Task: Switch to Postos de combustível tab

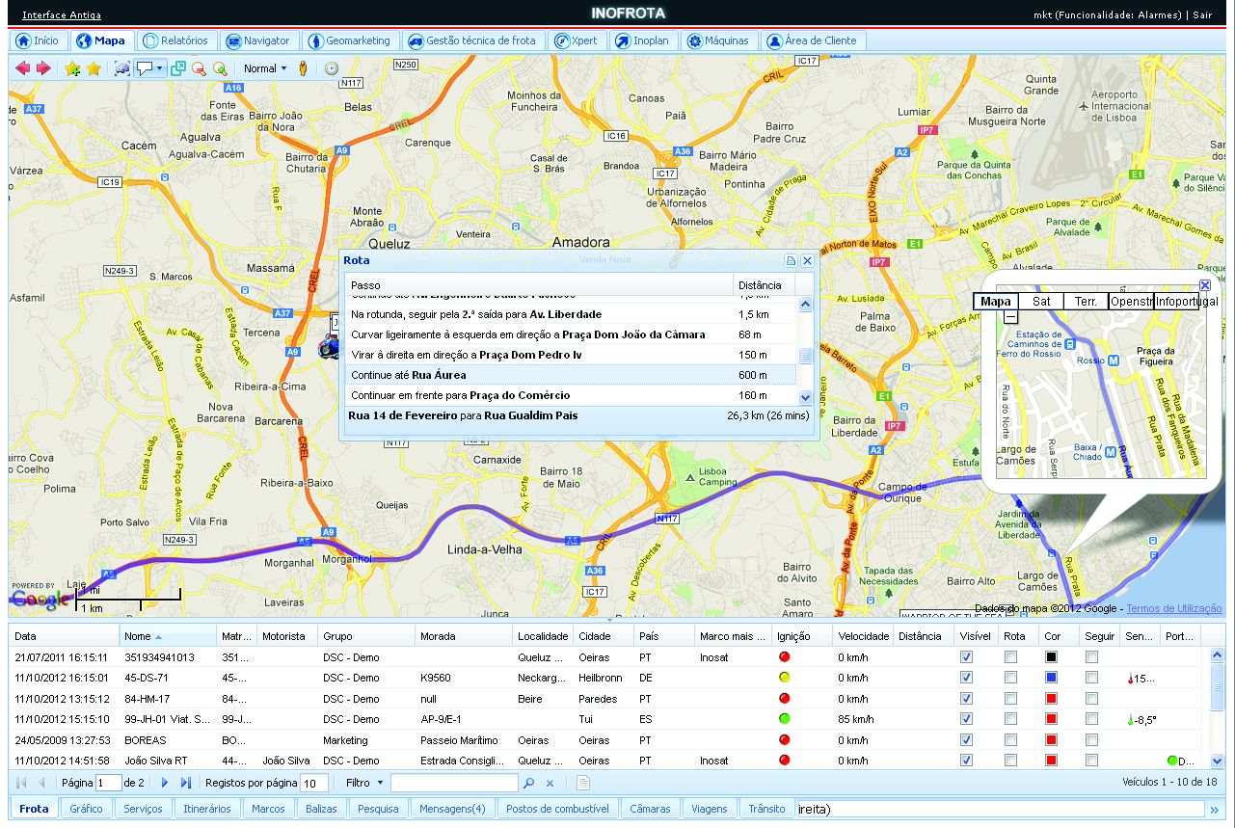Action: pyautogui.click(x=557, y=809)
